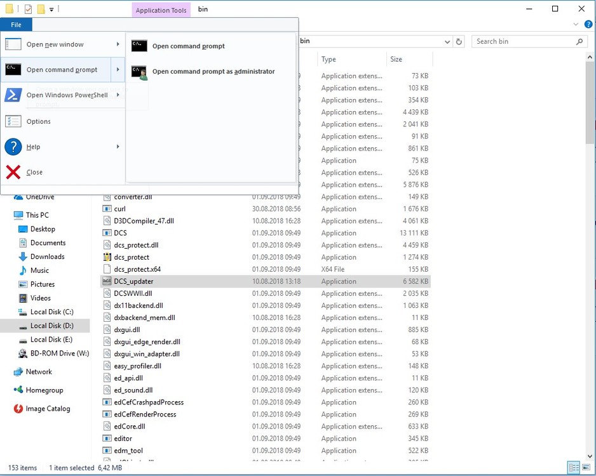The image size is (596, 476).
Task: Toggle Details view using the status bar icon
Action: (x=574, y=468)
